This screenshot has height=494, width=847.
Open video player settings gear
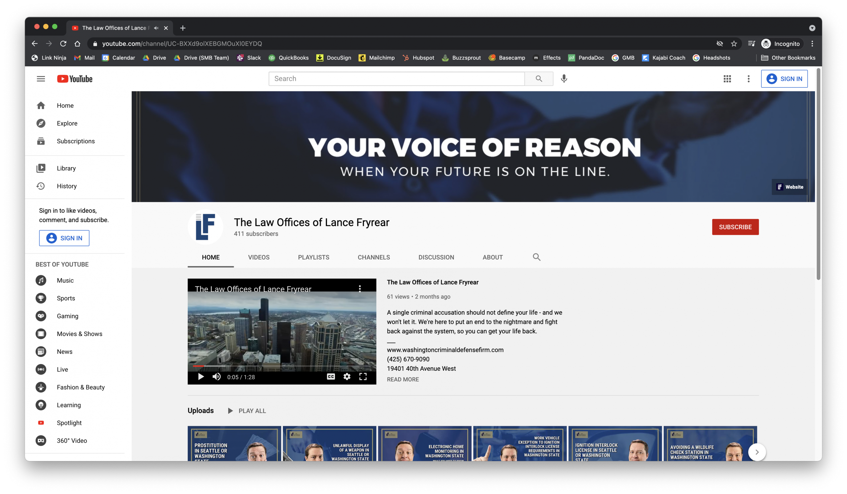(x=347, y=377)
